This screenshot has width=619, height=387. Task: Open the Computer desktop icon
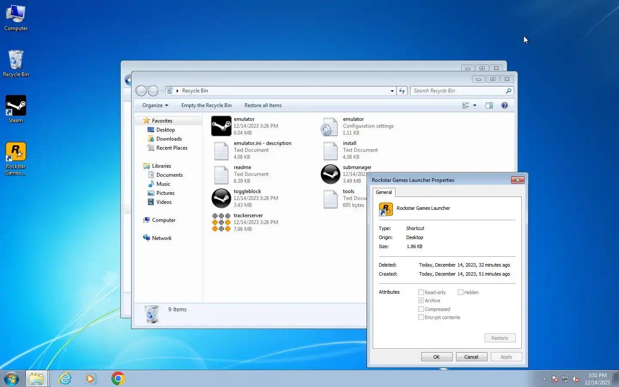point(16,18)
